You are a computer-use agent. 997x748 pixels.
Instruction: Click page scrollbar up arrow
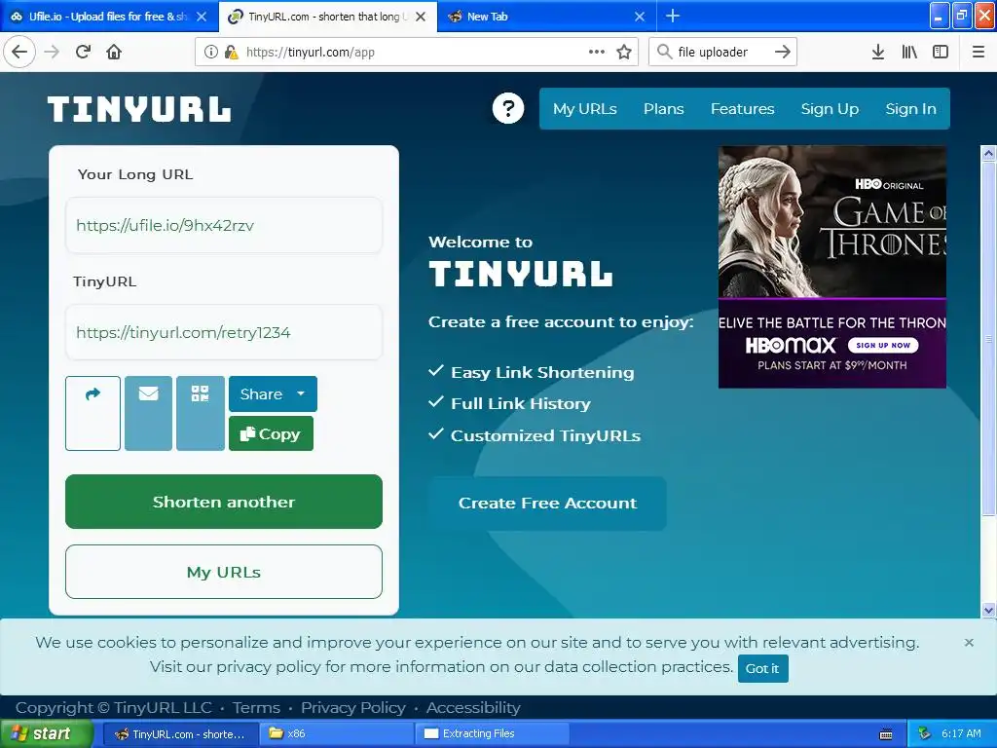tap(988, 153)
